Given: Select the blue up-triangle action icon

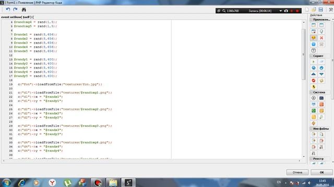Looking at the screenshot, I should pos(314,74).
